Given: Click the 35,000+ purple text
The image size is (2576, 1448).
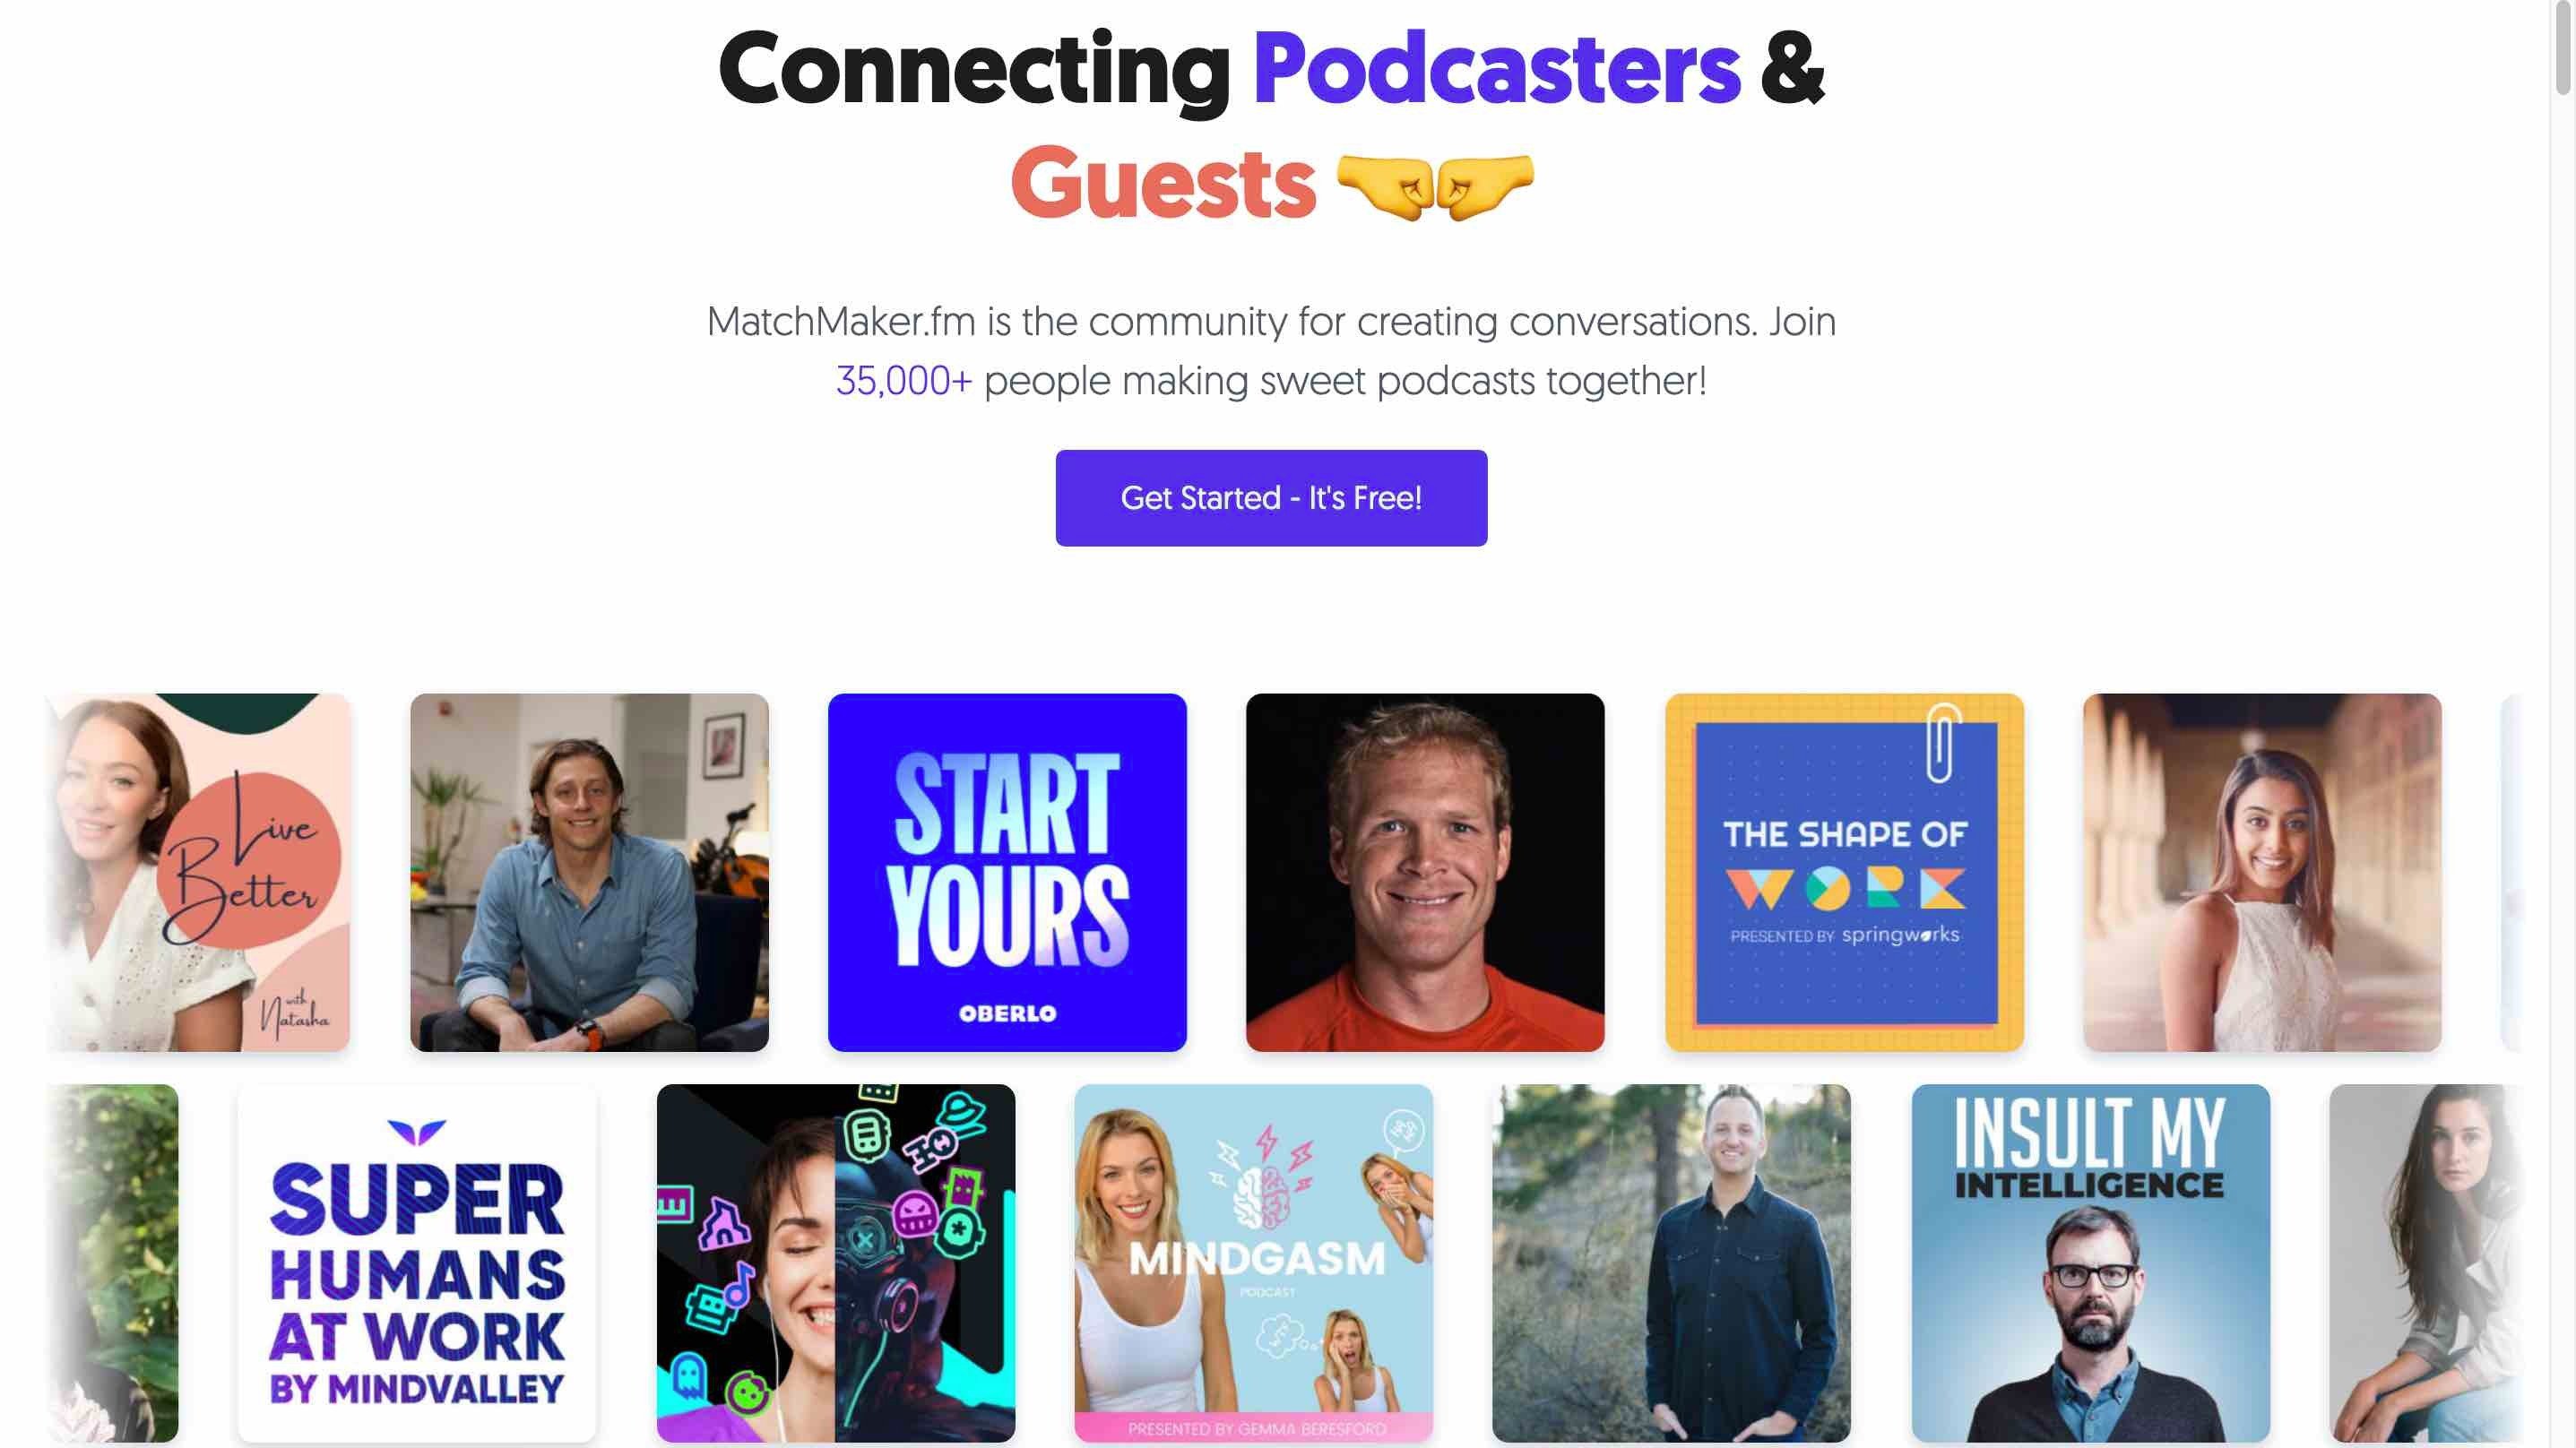Looking at the screenshot, I should (904, 381).
